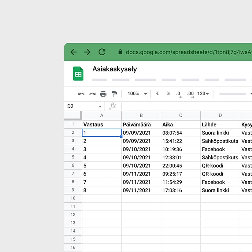This screenshot has height=252, width=252.
Task: Click the padlock site security icon
Action: click(120, 52)
